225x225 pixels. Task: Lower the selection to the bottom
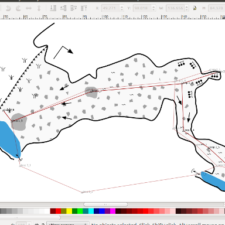(53, 8)
